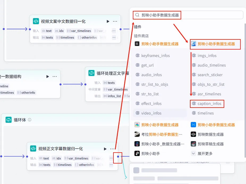Expand hidden outputs of 视频正文字幕数据归一化 node
Screen dimensions: 246x184
pos(111,165)
